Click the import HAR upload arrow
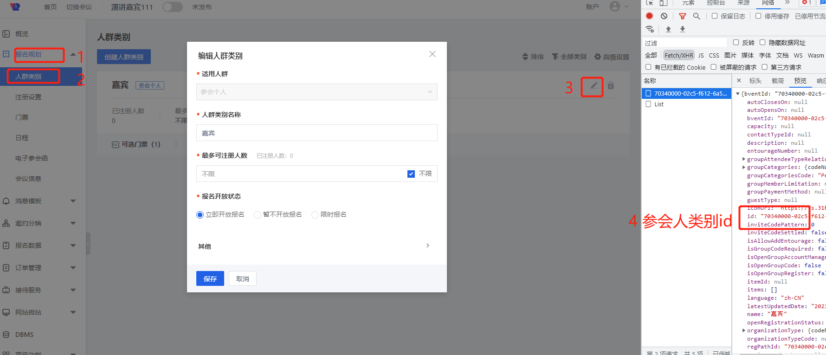This screenshot has height=355, width=826. pos(668,29)
